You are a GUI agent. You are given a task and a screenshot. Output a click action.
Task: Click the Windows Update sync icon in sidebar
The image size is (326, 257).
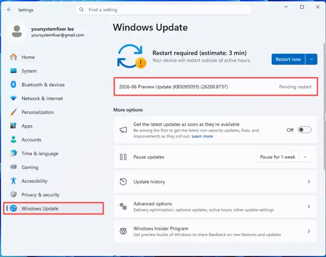click(14, 208)
